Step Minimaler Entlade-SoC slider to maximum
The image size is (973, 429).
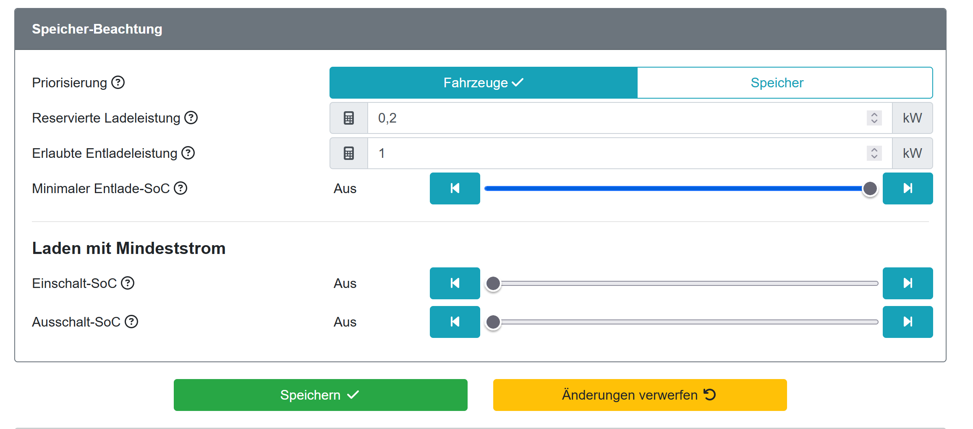click(x=908, y=188)
